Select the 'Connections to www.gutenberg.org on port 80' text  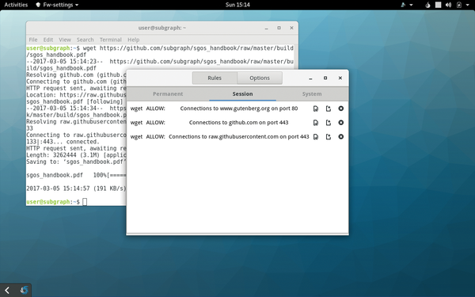pos(239,109)
